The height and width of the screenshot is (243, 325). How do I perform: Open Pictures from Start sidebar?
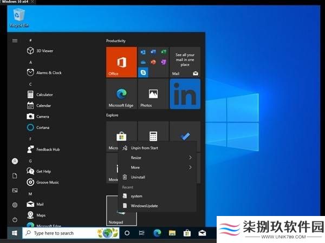click(15, 190)
